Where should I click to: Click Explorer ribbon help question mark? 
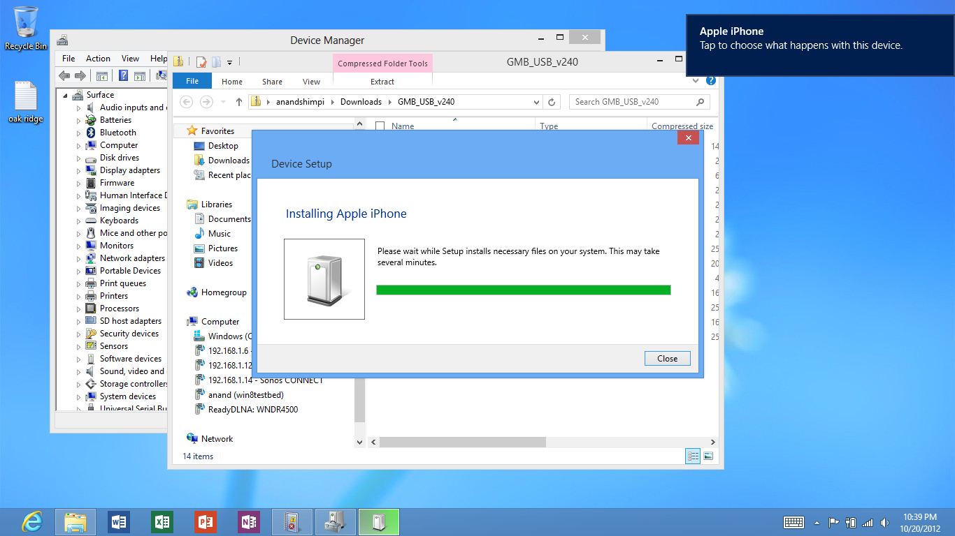click(711, 81)
